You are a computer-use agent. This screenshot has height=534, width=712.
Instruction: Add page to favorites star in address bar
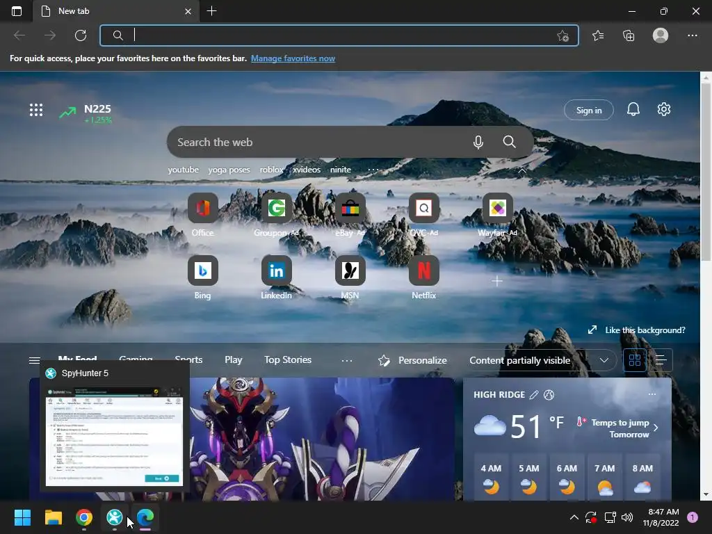pyautogui.click(x=563, y=36)
